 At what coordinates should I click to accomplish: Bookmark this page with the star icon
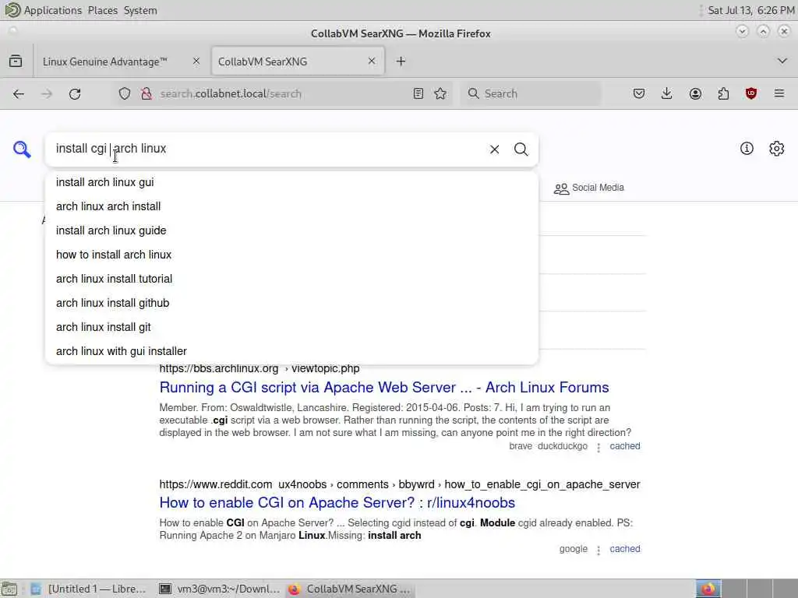[x=441, y=93]
